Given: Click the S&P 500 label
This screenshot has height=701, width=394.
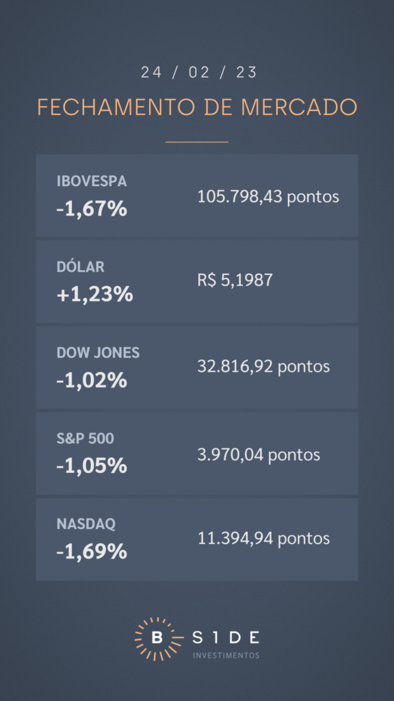Looking at the screenshot, I should (86, 439).
